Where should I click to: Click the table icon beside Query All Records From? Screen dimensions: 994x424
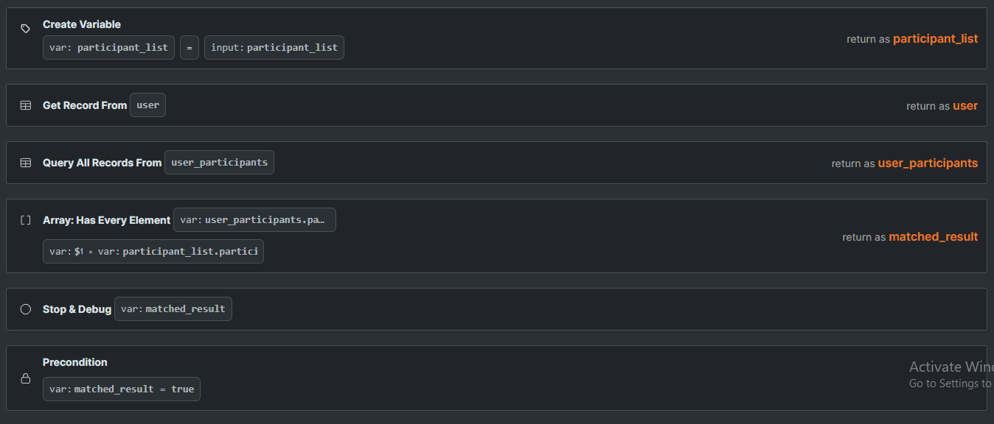click(26, 163)
